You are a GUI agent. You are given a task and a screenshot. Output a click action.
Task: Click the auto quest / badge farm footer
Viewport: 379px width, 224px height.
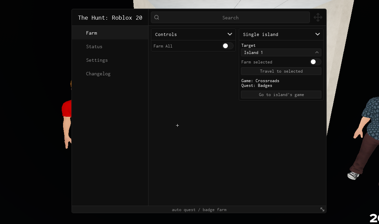point(199,210)
